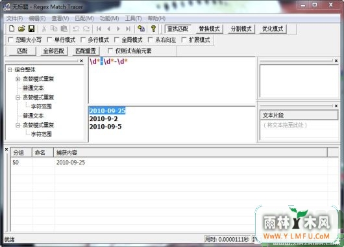Close the upper right empty panel

336,60
